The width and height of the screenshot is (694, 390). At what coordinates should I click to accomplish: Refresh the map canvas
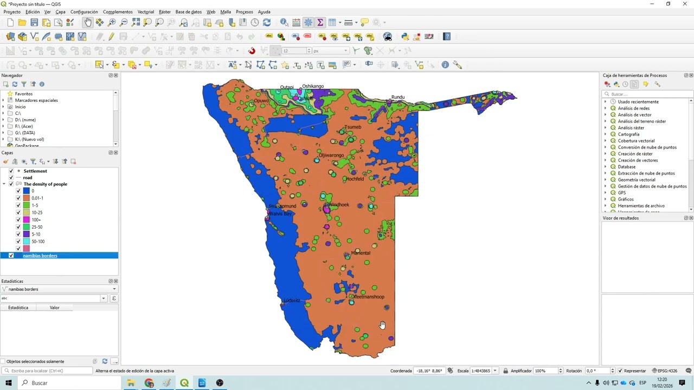[267, 22]
